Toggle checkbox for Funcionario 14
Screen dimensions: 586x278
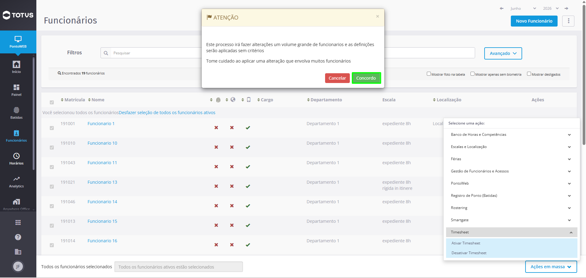tap(52, 206)
